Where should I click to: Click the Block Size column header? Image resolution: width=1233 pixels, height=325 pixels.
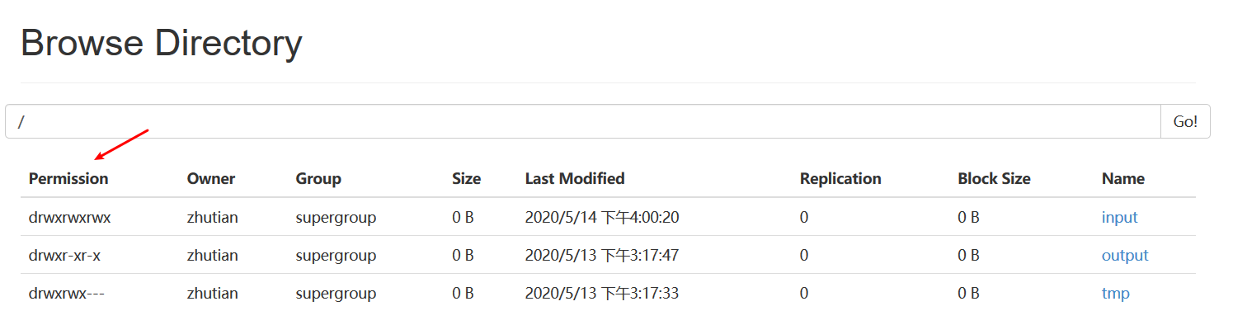tap(994, 179)
